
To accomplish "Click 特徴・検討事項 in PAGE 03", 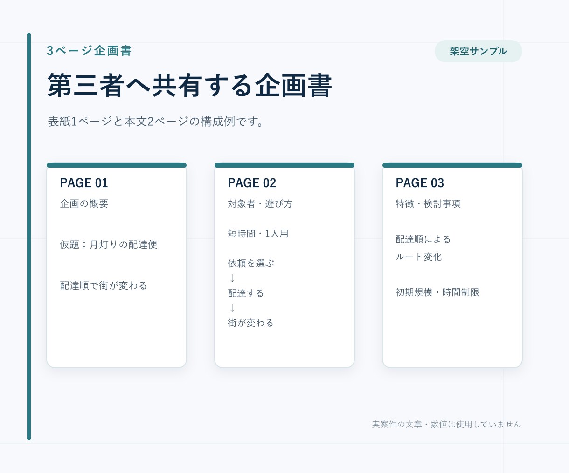I will click(x=428, y=204).
